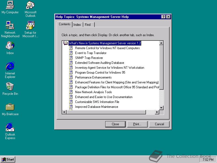Select the Inbox desktop icon
The height and width of the screenshot is (163, 217).
pyautogui.click(x=10, y=48)
